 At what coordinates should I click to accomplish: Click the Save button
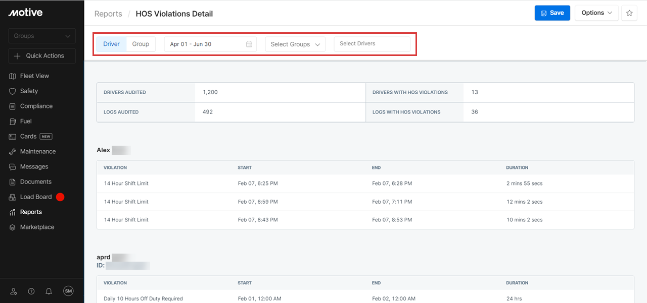pos(552,13)
